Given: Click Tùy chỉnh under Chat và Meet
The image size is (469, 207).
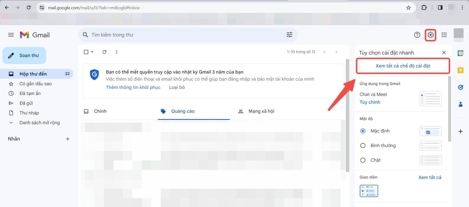Looking at the screenshot, I should tap(370, 102).
